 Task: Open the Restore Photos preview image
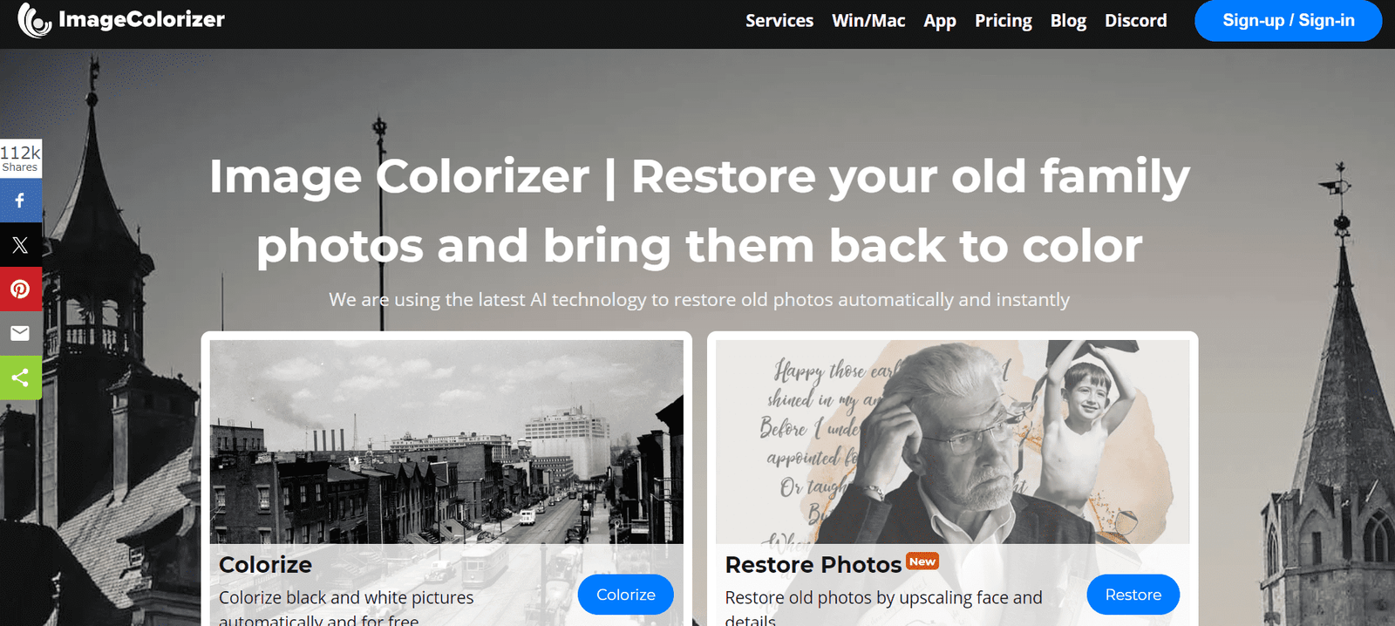click(x=952, y=442)
